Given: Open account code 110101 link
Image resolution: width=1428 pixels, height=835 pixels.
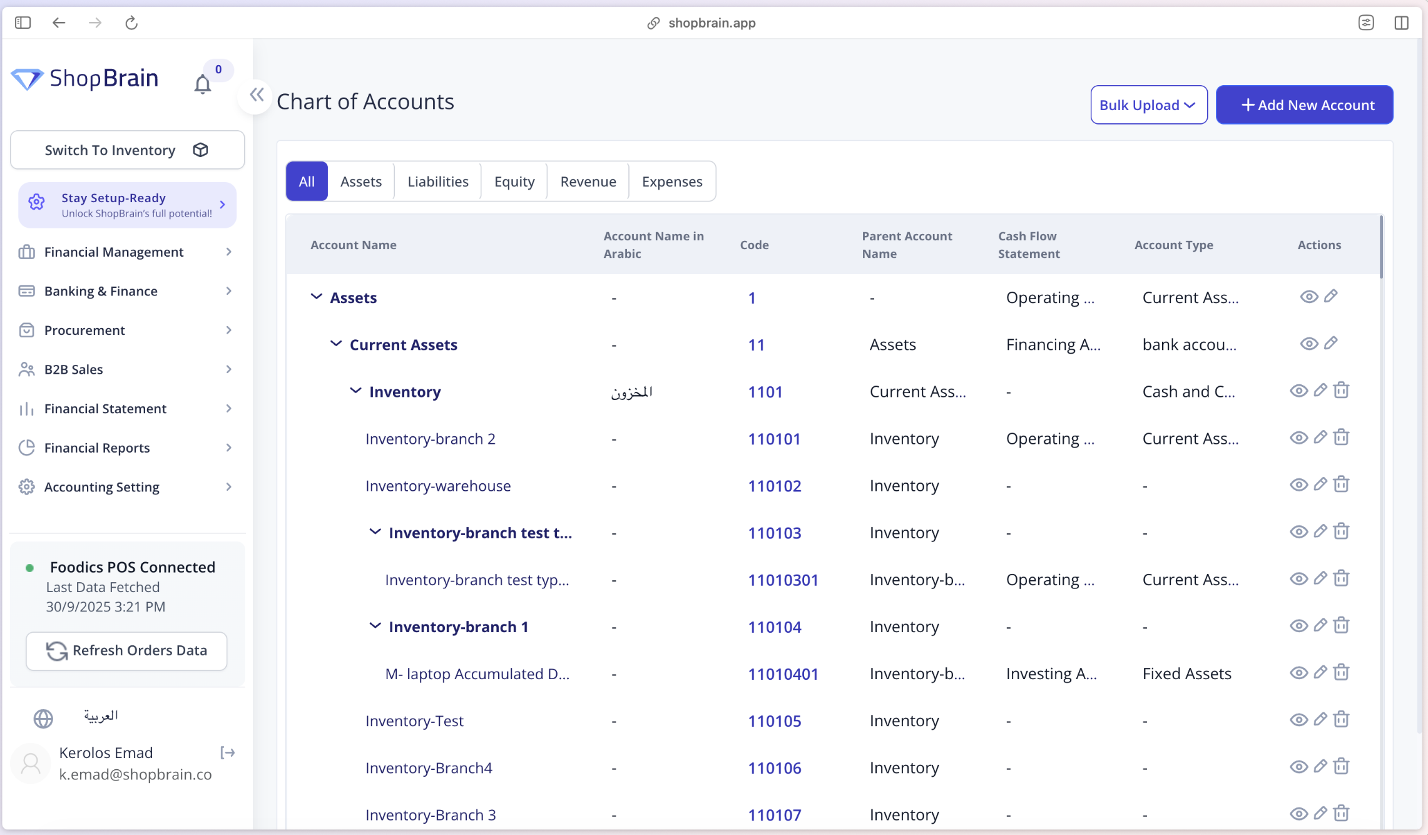Looking at the screenshot, I should pyautogui.click(x=775, y=439).
